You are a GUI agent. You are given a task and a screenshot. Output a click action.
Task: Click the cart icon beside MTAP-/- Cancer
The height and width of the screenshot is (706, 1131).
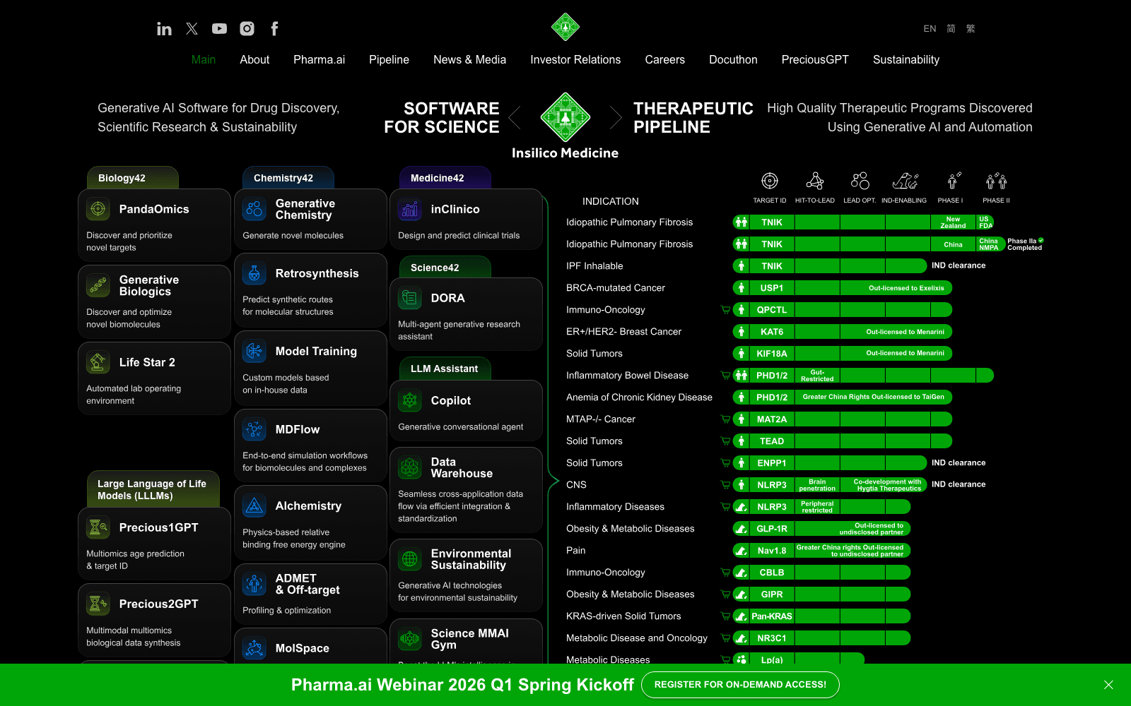[x=725, y=419]
